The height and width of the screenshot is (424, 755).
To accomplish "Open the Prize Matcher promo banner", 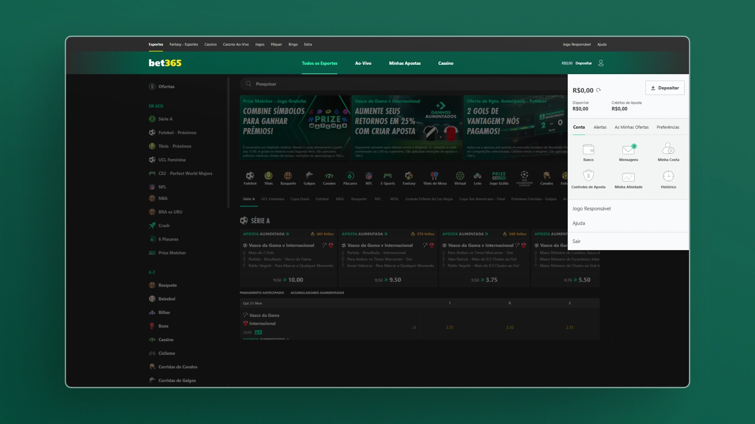I will 295,127.
